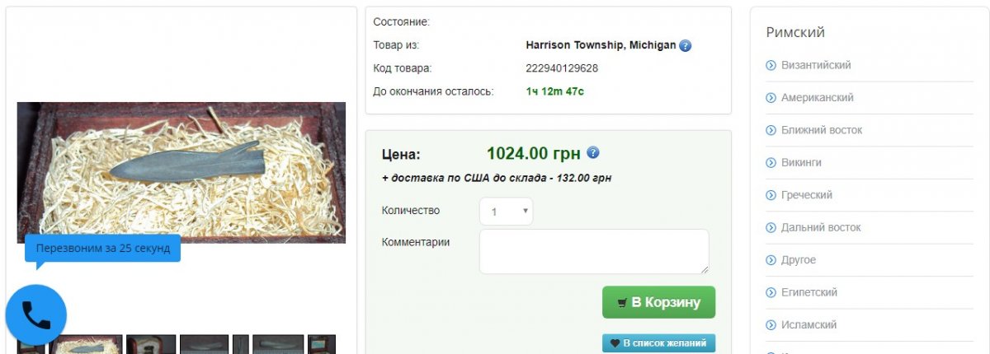Open the Дальний восток category

821,227
